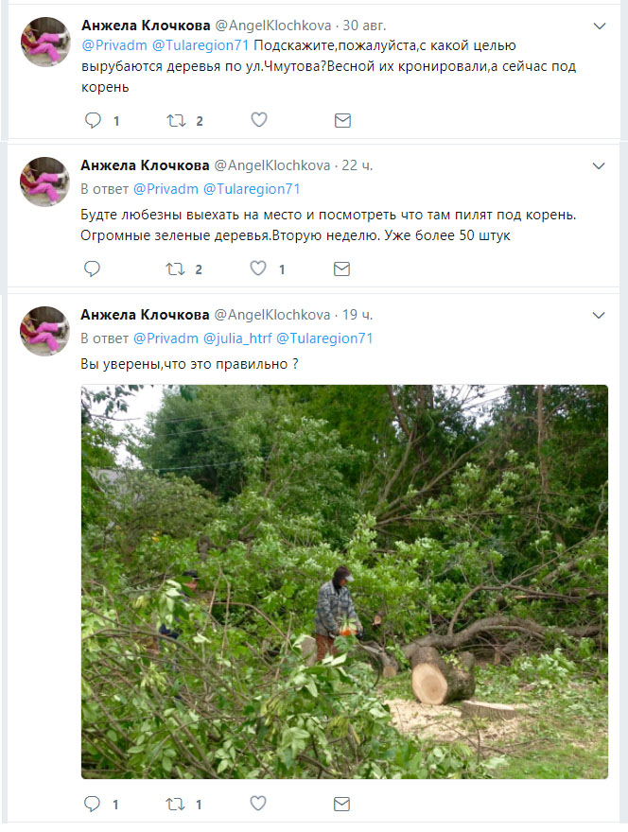This screenshot has width=628, height=832.
Task: Send the 30 авг. tweet by direct message
Action: (x=342, y=120)
